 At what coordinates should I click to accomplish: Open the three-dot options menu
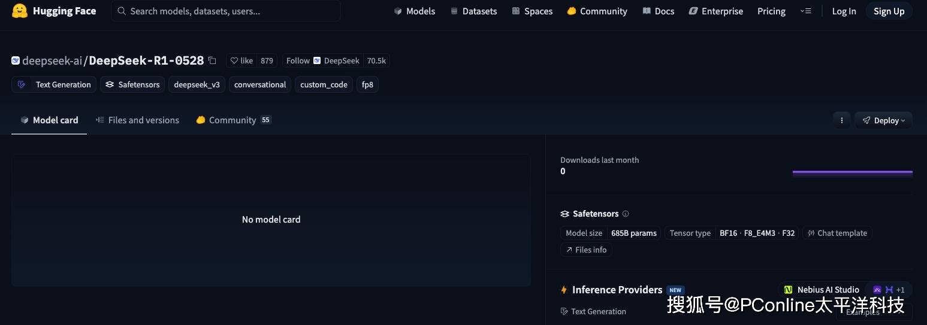[841, 120]
